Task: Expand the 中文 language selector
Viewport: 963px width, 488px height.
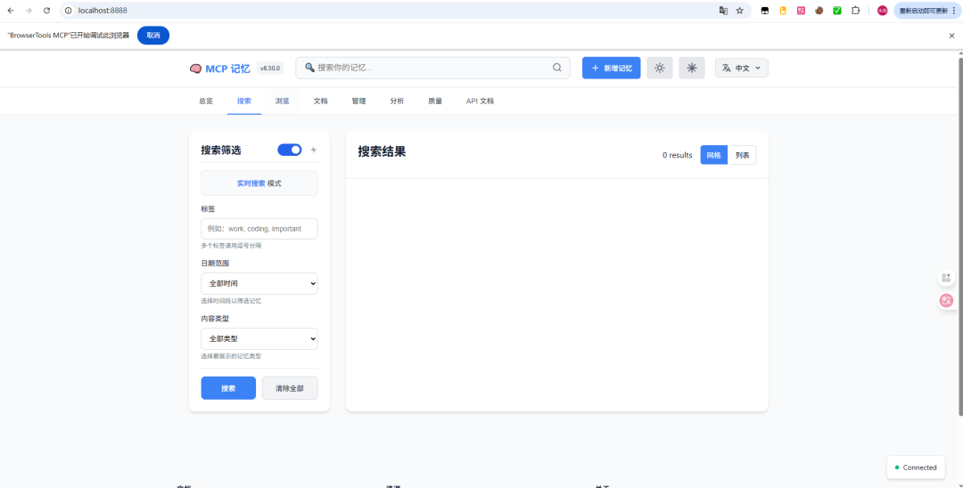Action: (x=741, y=68)
